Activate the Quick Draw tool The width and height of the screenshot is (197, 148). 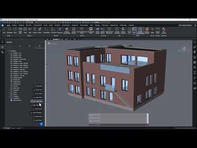click(20, 30)
